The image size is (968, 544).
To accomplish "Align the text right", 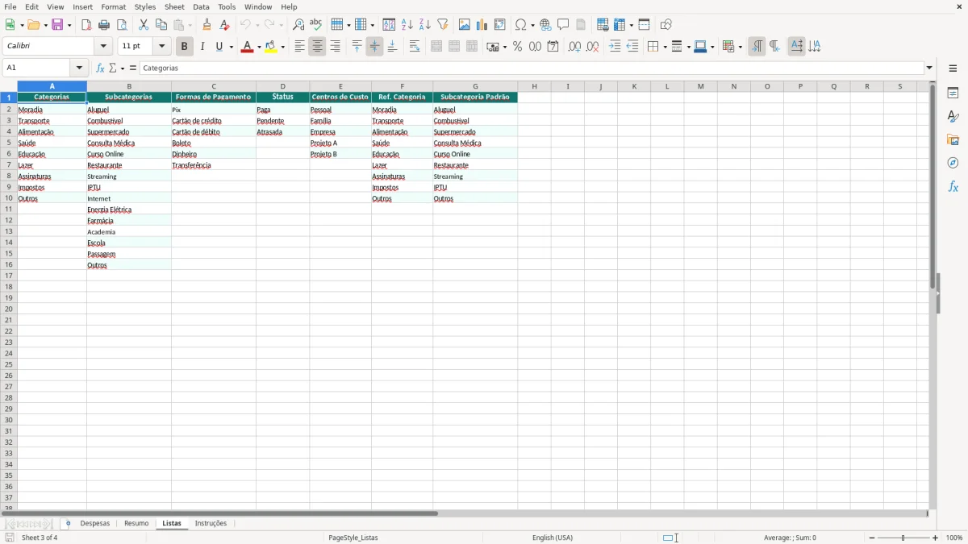I will click(335, 47).
